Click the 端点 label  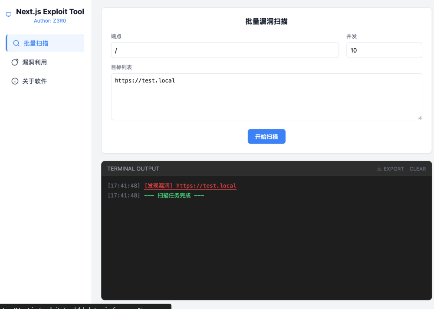point(116,36)
